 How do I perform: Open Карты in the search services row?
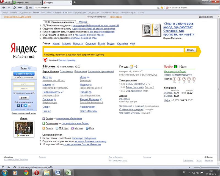(x=56, y=43)
